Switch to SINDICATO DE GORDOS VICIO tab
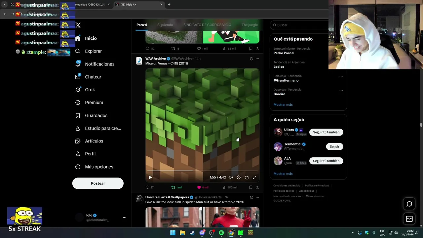The height and width of the screenshot is (238, 423). pos(207,25)
